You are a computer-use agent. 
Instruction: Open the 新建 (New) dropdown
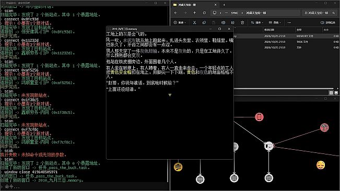pyautogui.click(x=180, y=22)
